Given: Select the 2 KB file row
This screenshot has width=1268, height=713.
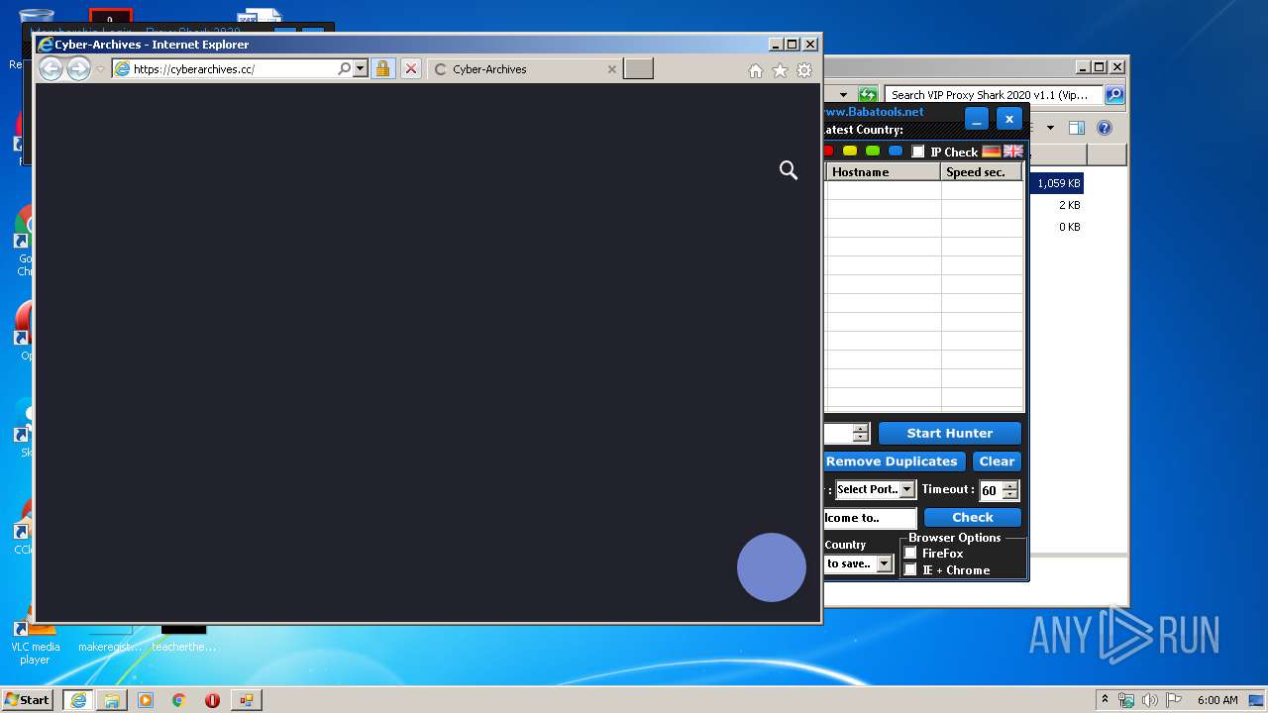Looking at the screenshot, I should (x=1069, y=205).
